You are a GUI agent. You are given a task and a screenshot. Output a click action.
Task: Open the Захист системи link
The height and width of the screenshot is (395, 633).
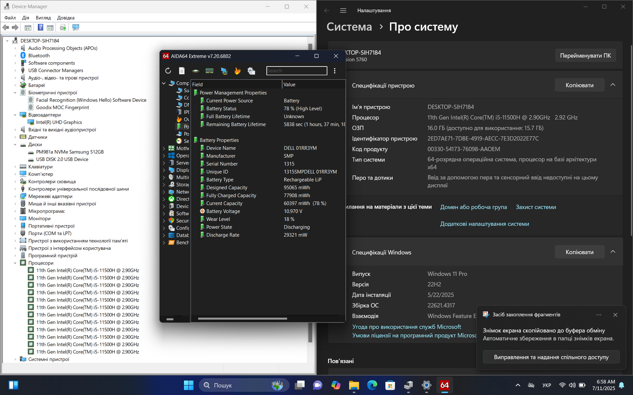(536, 207)
